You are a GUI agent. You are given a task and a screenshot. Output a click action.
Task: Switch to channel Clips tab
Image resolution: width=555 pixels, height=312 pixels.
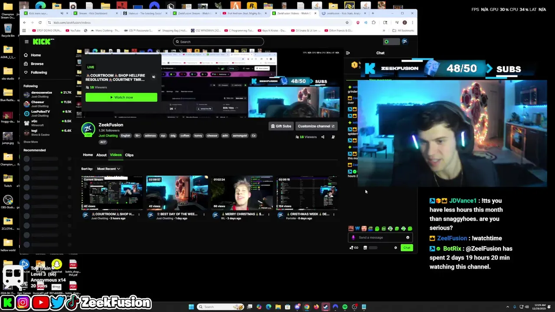coord(129,155)
